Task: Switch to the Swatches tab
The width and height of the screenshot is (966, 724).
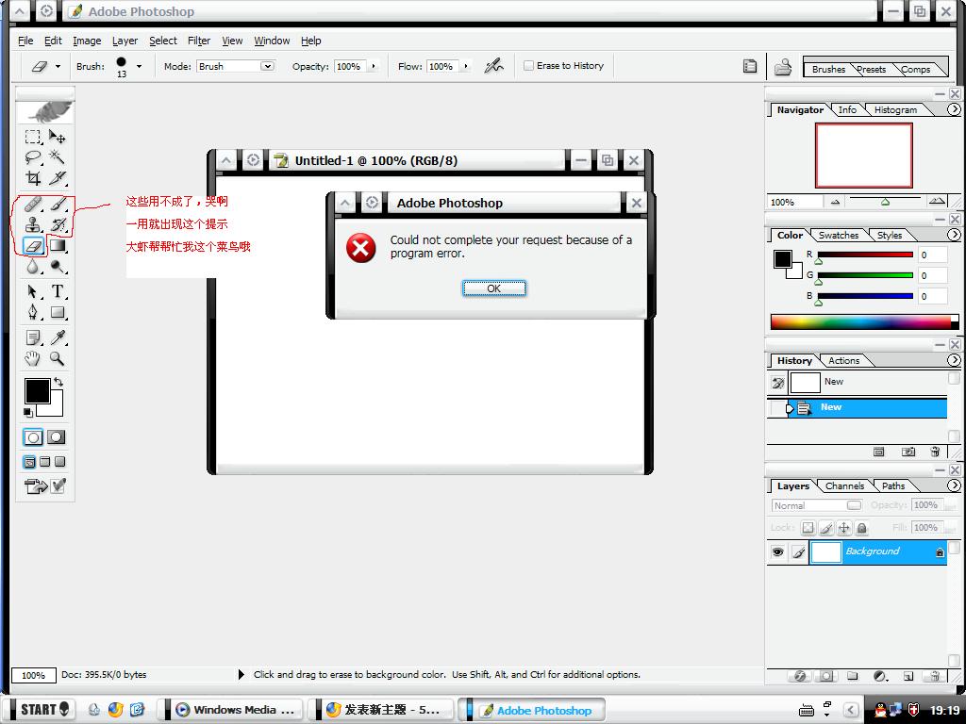Action: tap(839, 235)
